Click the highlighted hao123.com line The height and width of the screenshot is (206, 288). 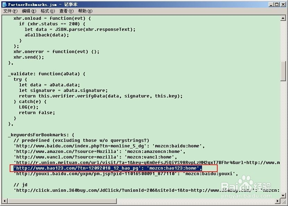[108, 168]
